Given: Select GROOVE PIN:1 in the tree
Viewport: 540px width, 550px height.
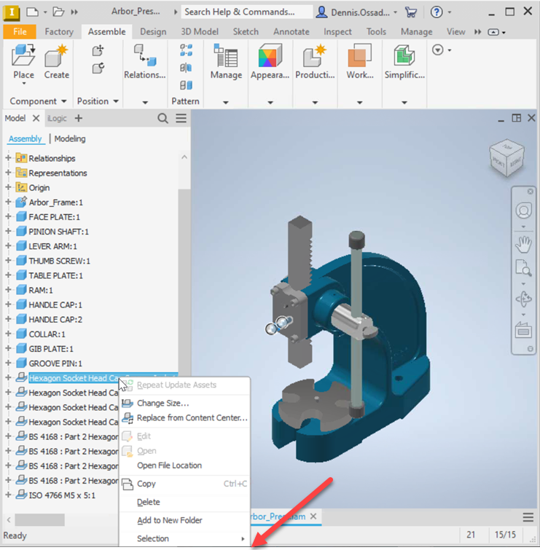Looking at the screenshot, I should point(55,364).
